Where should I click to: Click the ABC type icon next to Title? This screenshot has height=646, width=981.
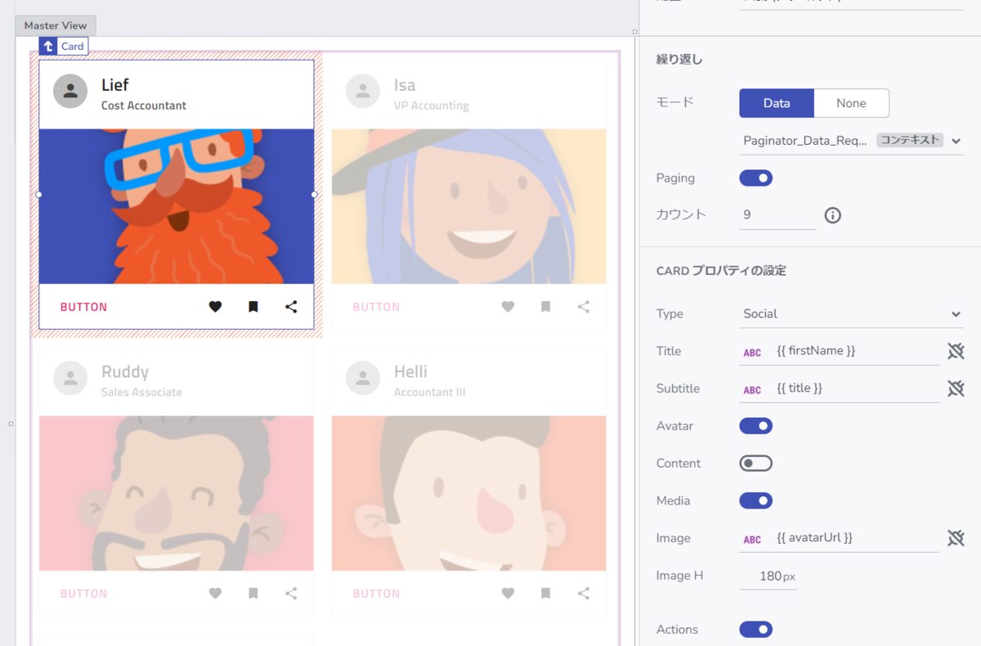tap(752, 352)
